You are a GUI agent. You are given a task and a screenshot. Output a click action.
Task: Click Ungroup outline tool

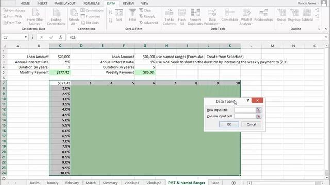pos(294,16)
